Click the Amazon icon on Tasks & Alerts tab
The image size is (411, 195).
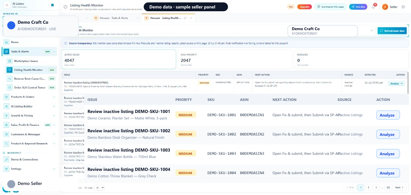pos(96,18)
